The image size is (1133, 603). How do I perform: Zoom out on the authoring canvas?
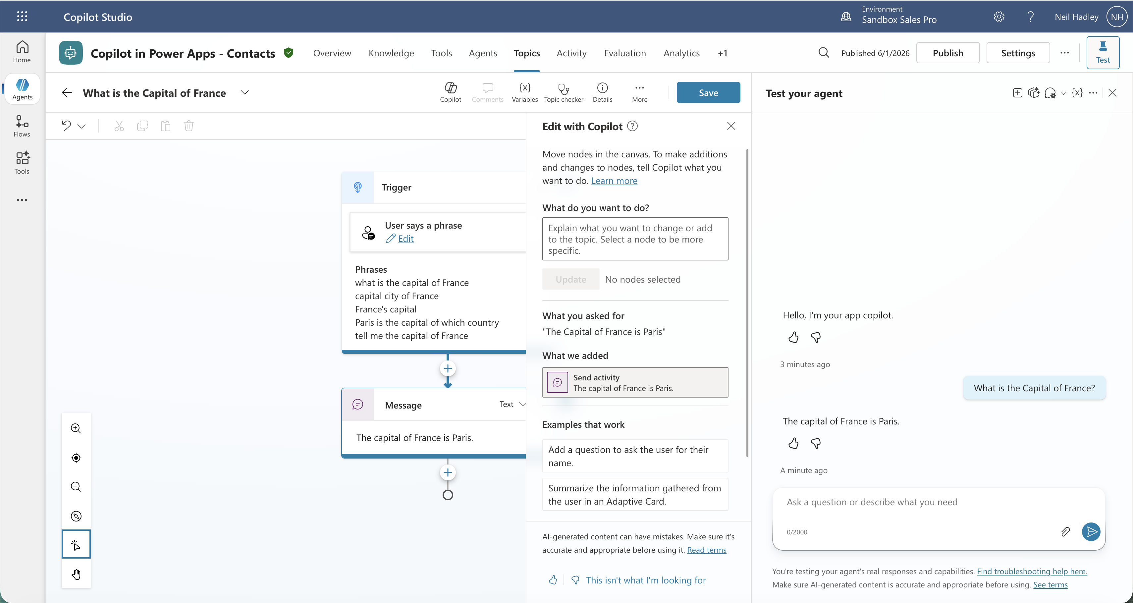76,486
